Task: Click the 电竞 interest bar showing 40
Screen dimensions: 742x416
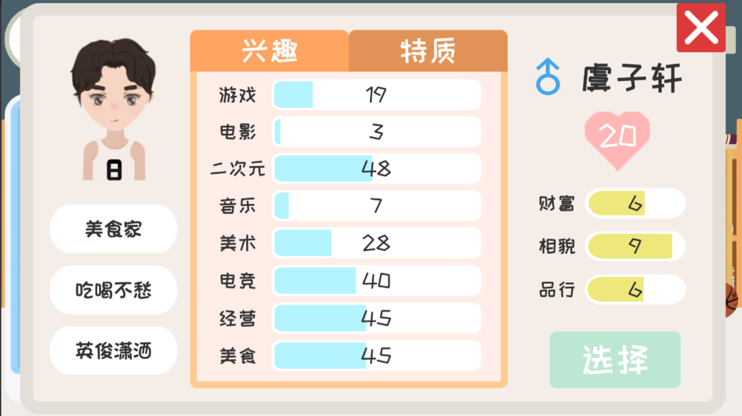Action: click(x=376, y=280)
